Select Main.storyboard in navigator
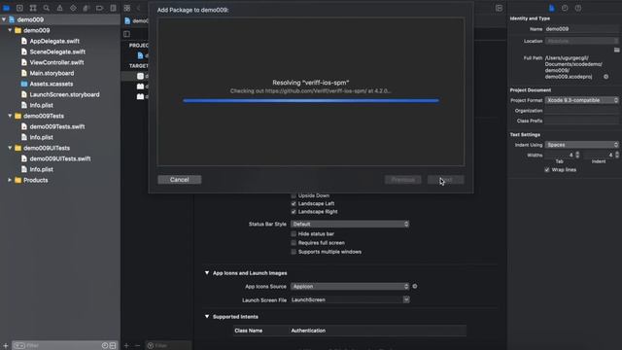The image size is (622, 350). [x=52, y=73]
